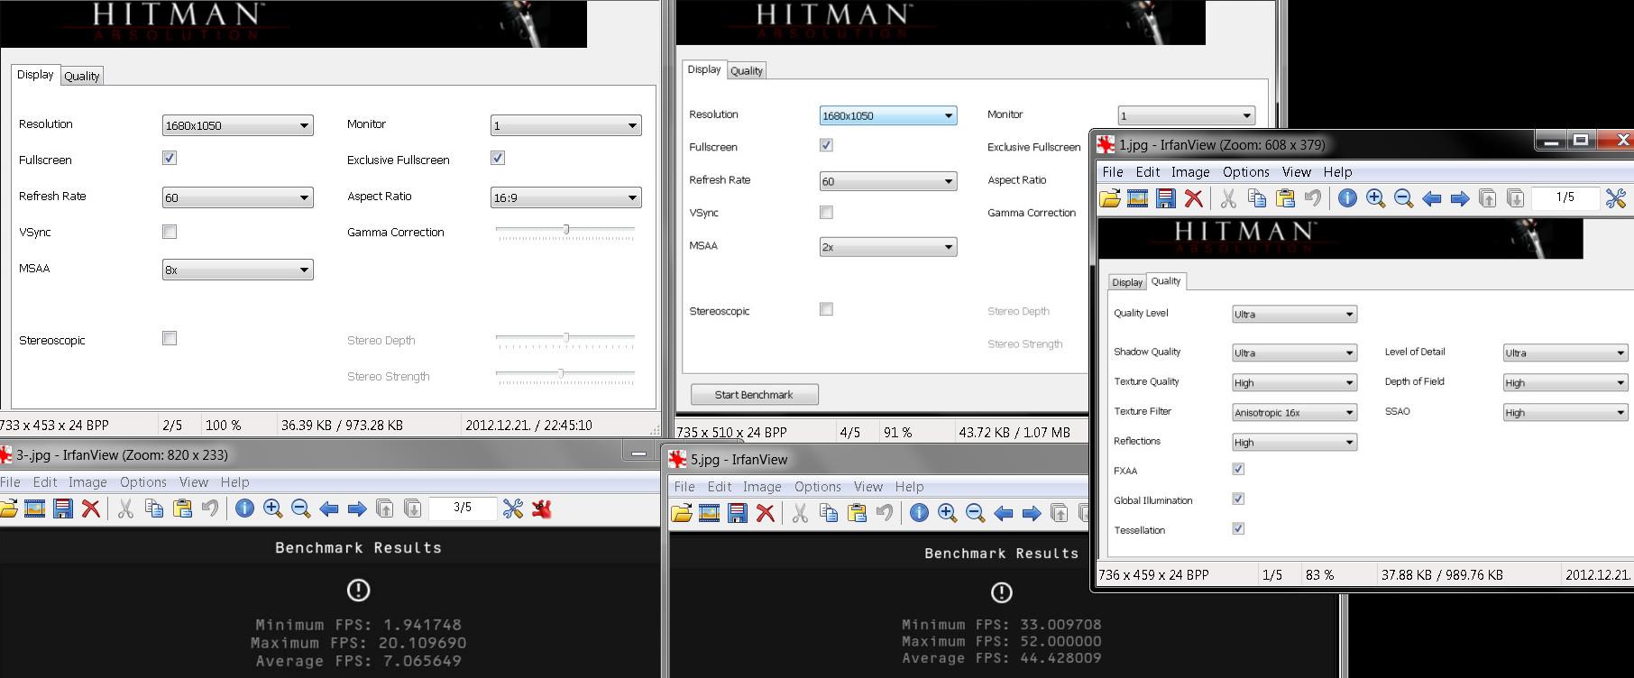Screen dimensions: 1634x678
Task: Click Copy icon in 5.jpg window toolbar
Action: (x=828, y=513)
